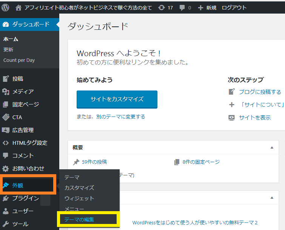This screenshot has height=230, width=285.
Task: Click the WordPress logo icon
Action: [x=5, y=8]
